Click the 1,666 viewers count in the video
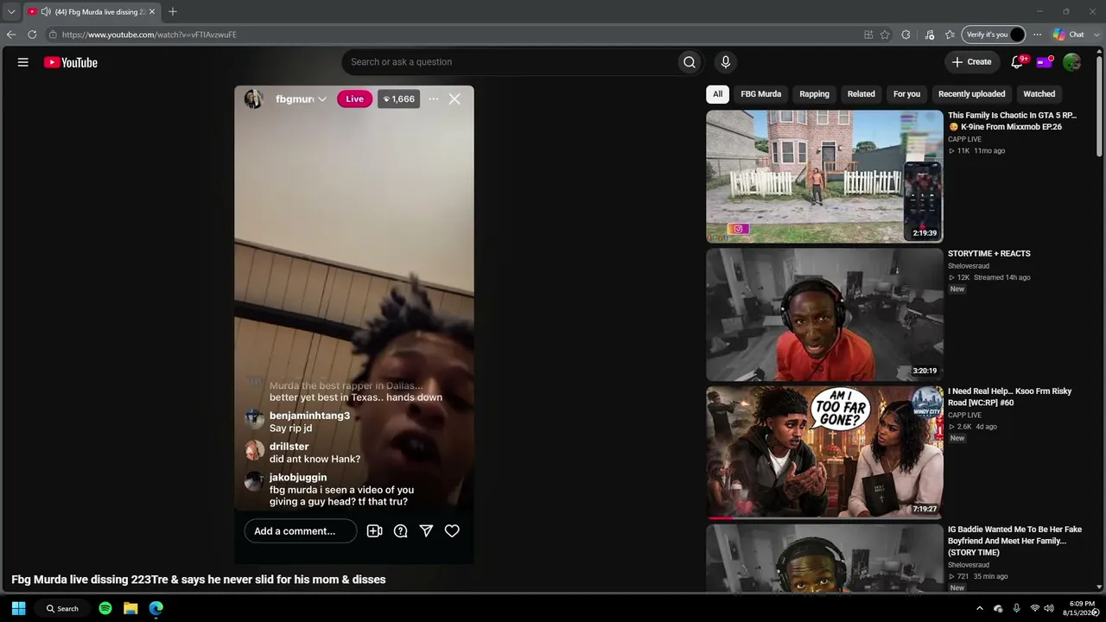1106x622 pixels. pyautogui.click(x=398, y=99)
